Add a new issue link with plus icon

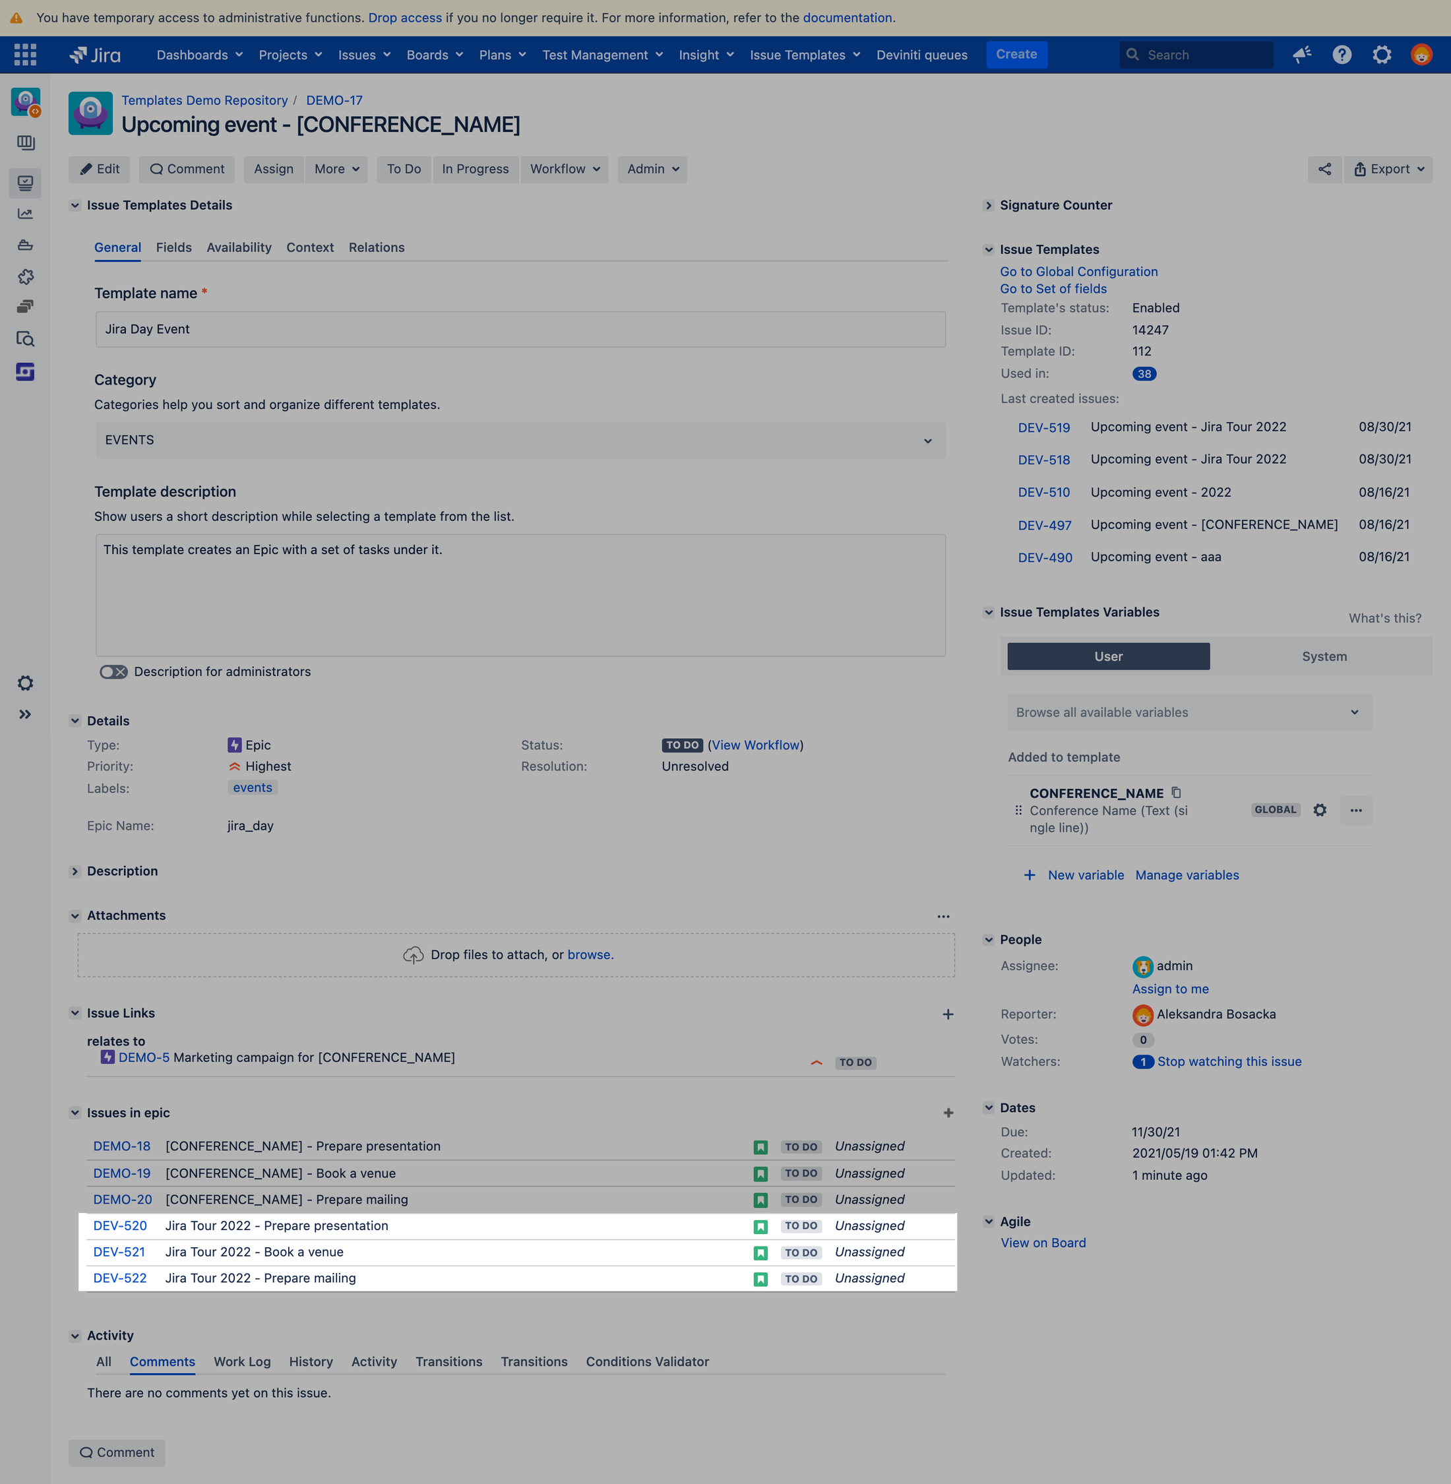pos(947,1014)
